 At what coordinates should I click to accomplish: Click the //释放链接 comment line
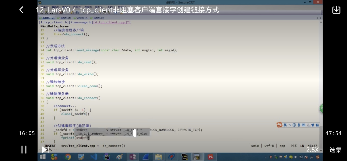pos(56,82)
